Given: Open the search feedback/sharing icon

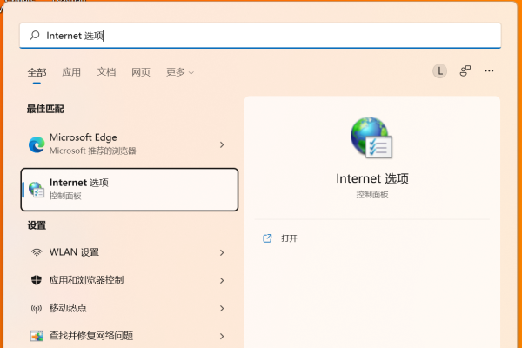Looking at the screenshot, I should click(x=465, y=71).
